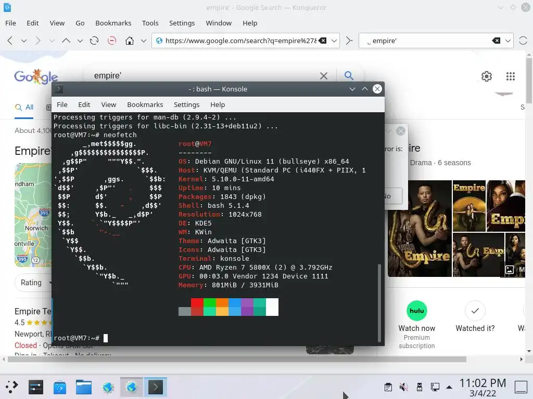This screenshot has width=533, height=399.
Task: Open the KDE application launcher
Action: [x=11, y=387]
